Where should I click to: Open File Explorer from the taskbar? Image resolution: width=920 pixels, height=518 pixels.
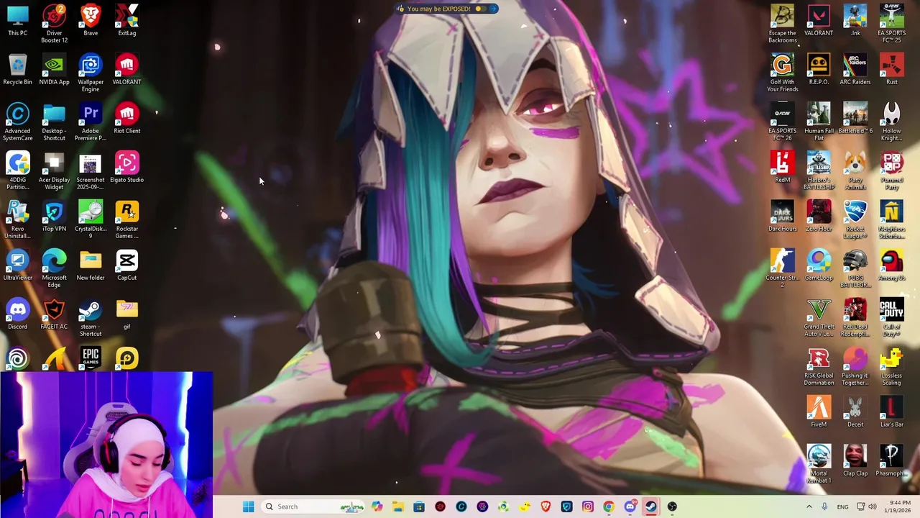click(x=398, y=506)
